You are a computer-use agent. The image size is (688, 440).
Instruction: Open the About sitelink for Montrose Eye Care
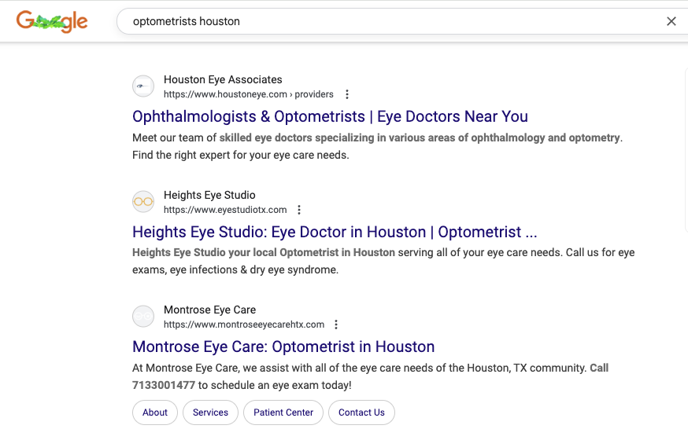click(155, 412)
